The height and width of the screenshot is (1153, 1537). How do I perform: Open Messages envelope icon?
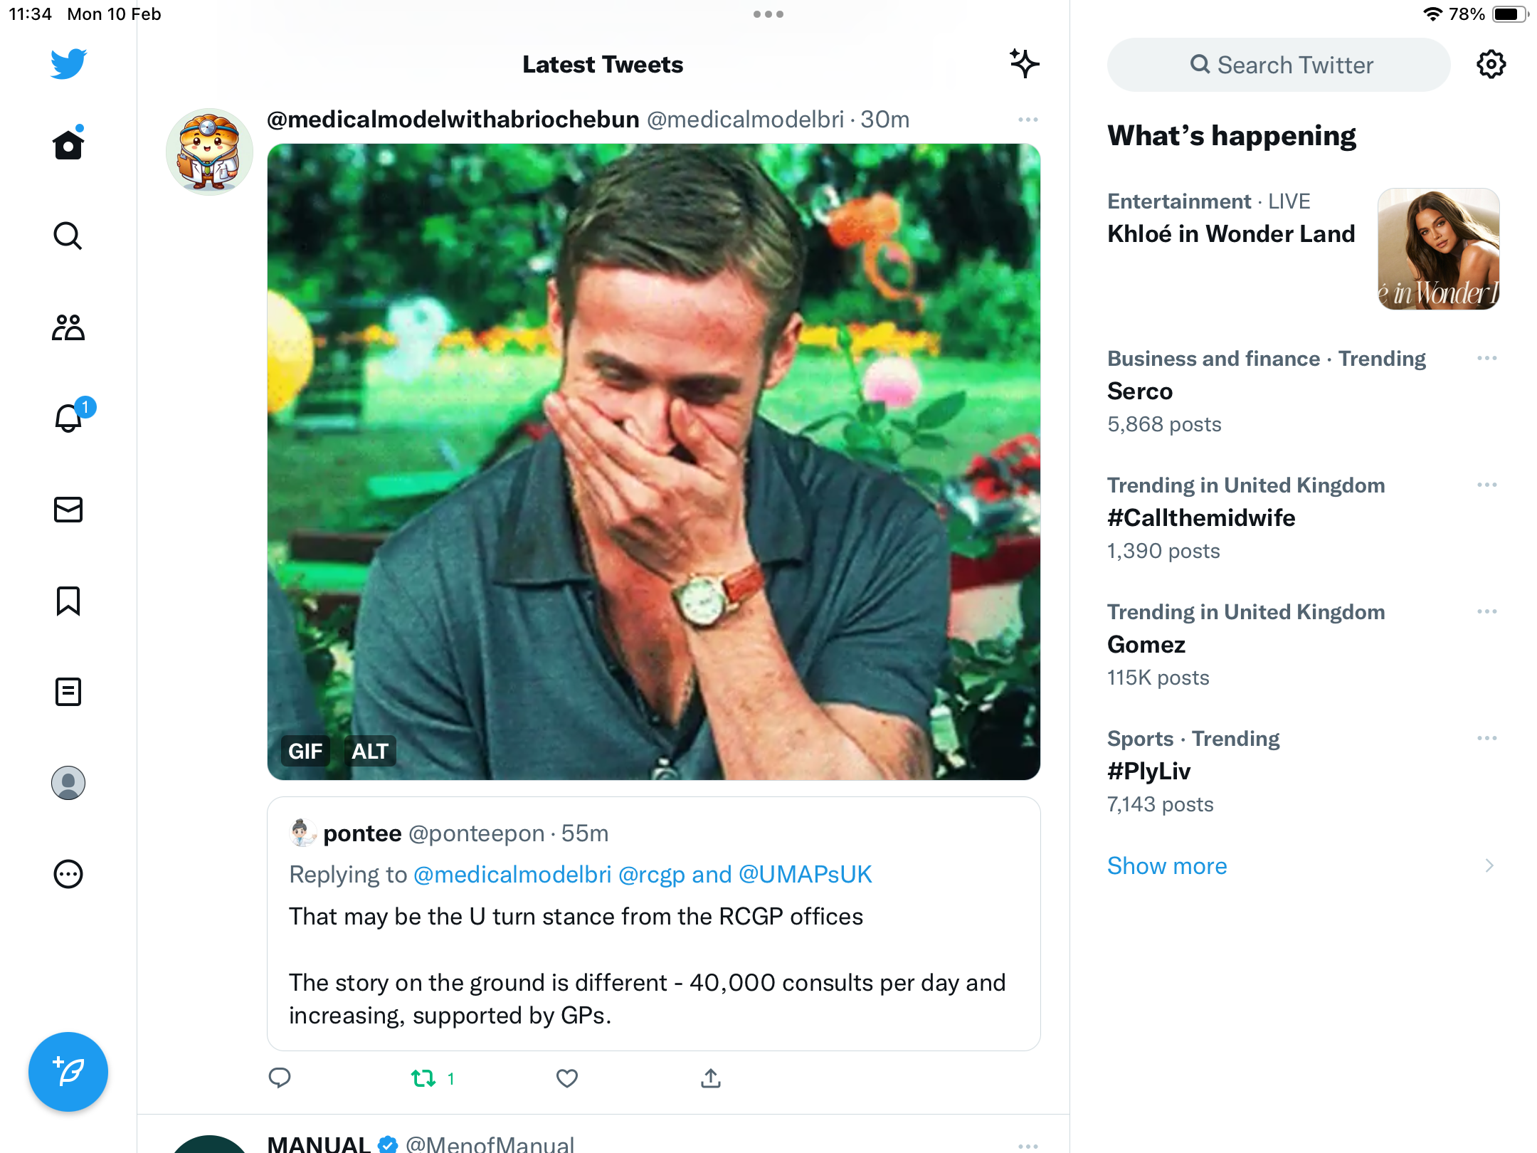[68, 510]
